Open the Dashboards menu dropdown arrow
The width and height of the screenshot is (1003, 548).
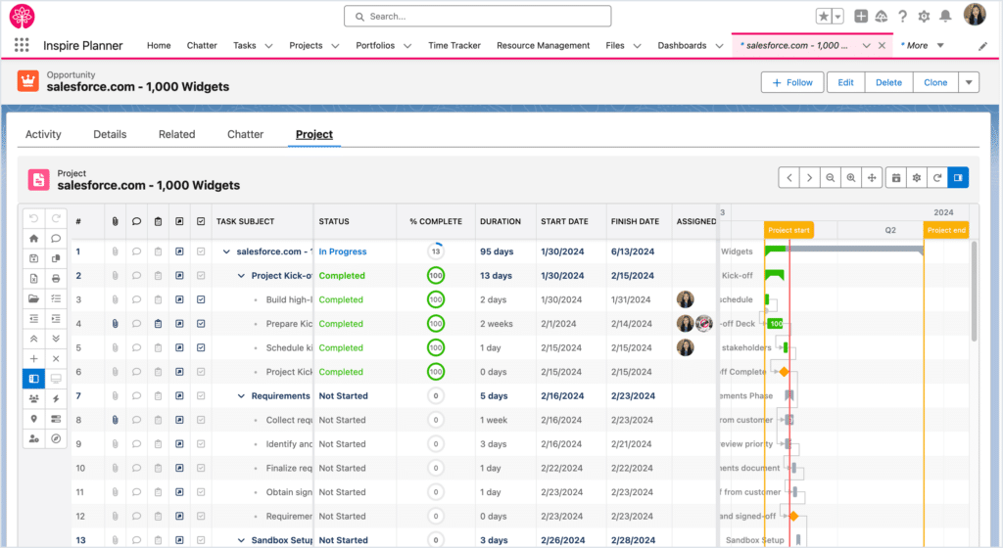click(719, 46)
